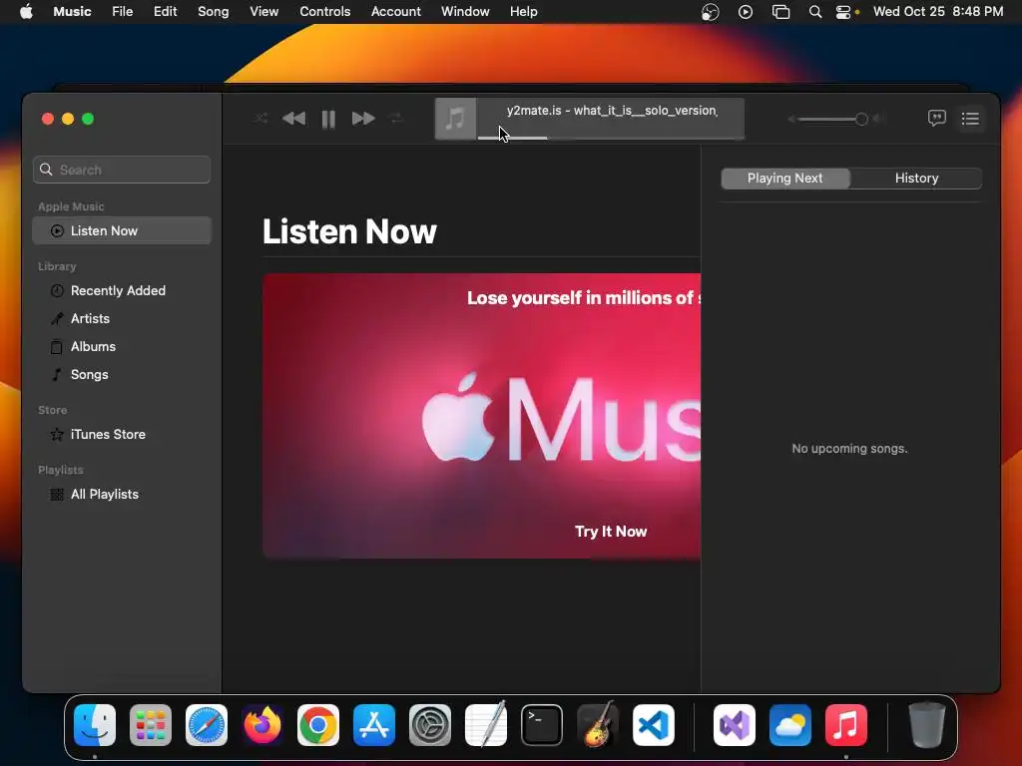This screenshot has width=1022, height=766.
Task: Click the high volume speaker icon
Action: point(879,119)
